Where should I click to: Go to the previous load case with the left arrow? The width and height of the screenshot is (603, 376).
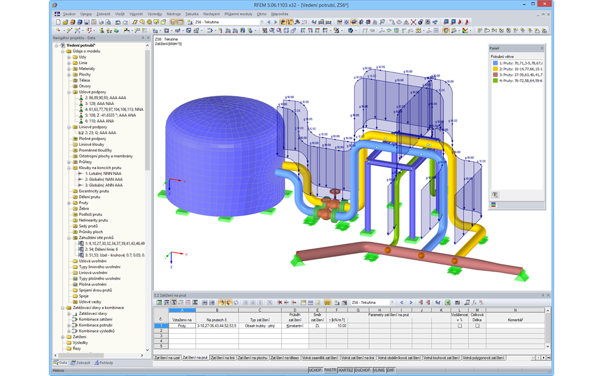(x=269, y=22)
